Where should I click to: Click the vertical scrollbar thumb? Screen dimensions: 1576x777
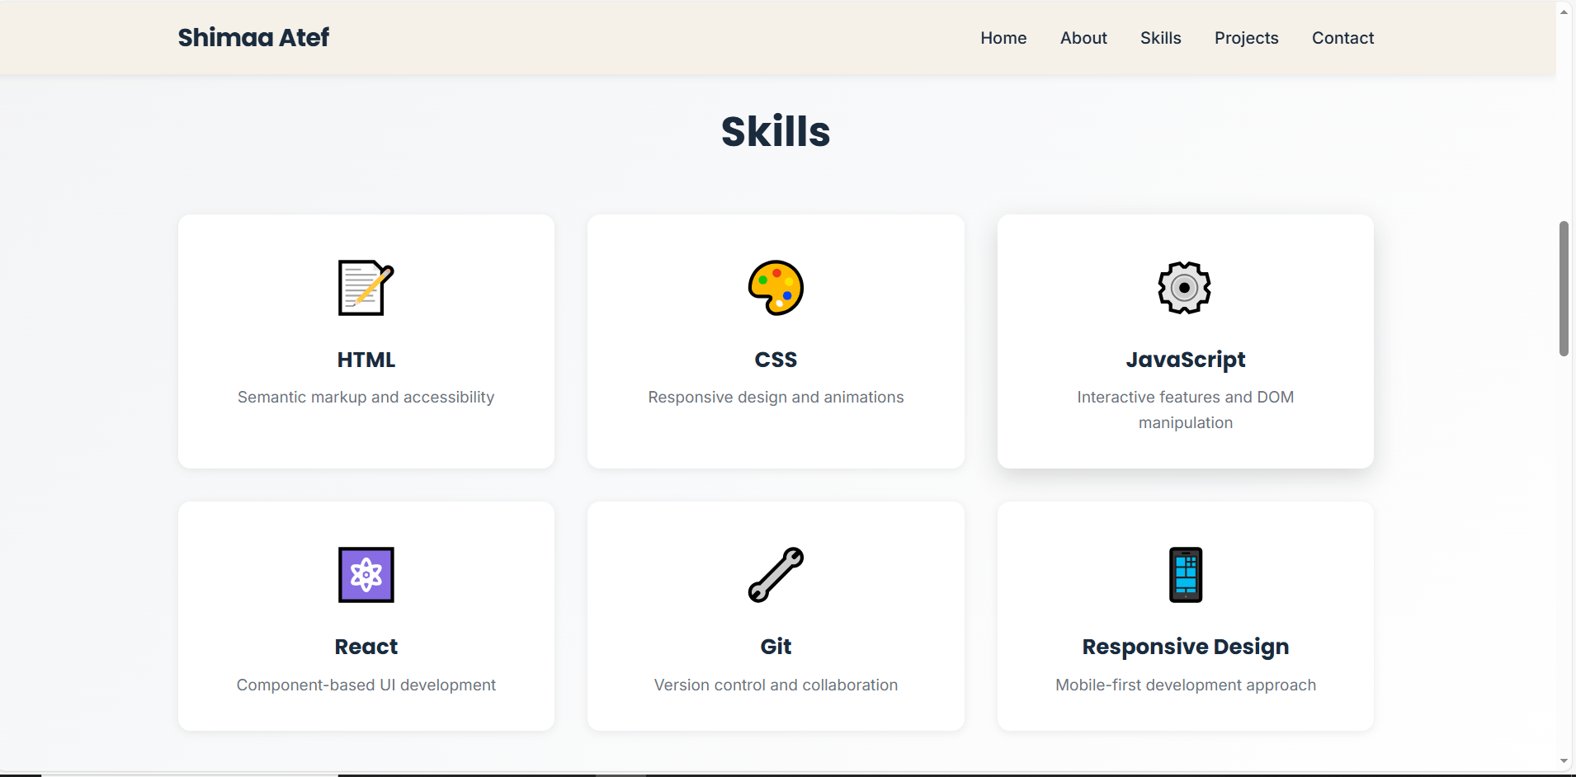tap(1564, 289)
